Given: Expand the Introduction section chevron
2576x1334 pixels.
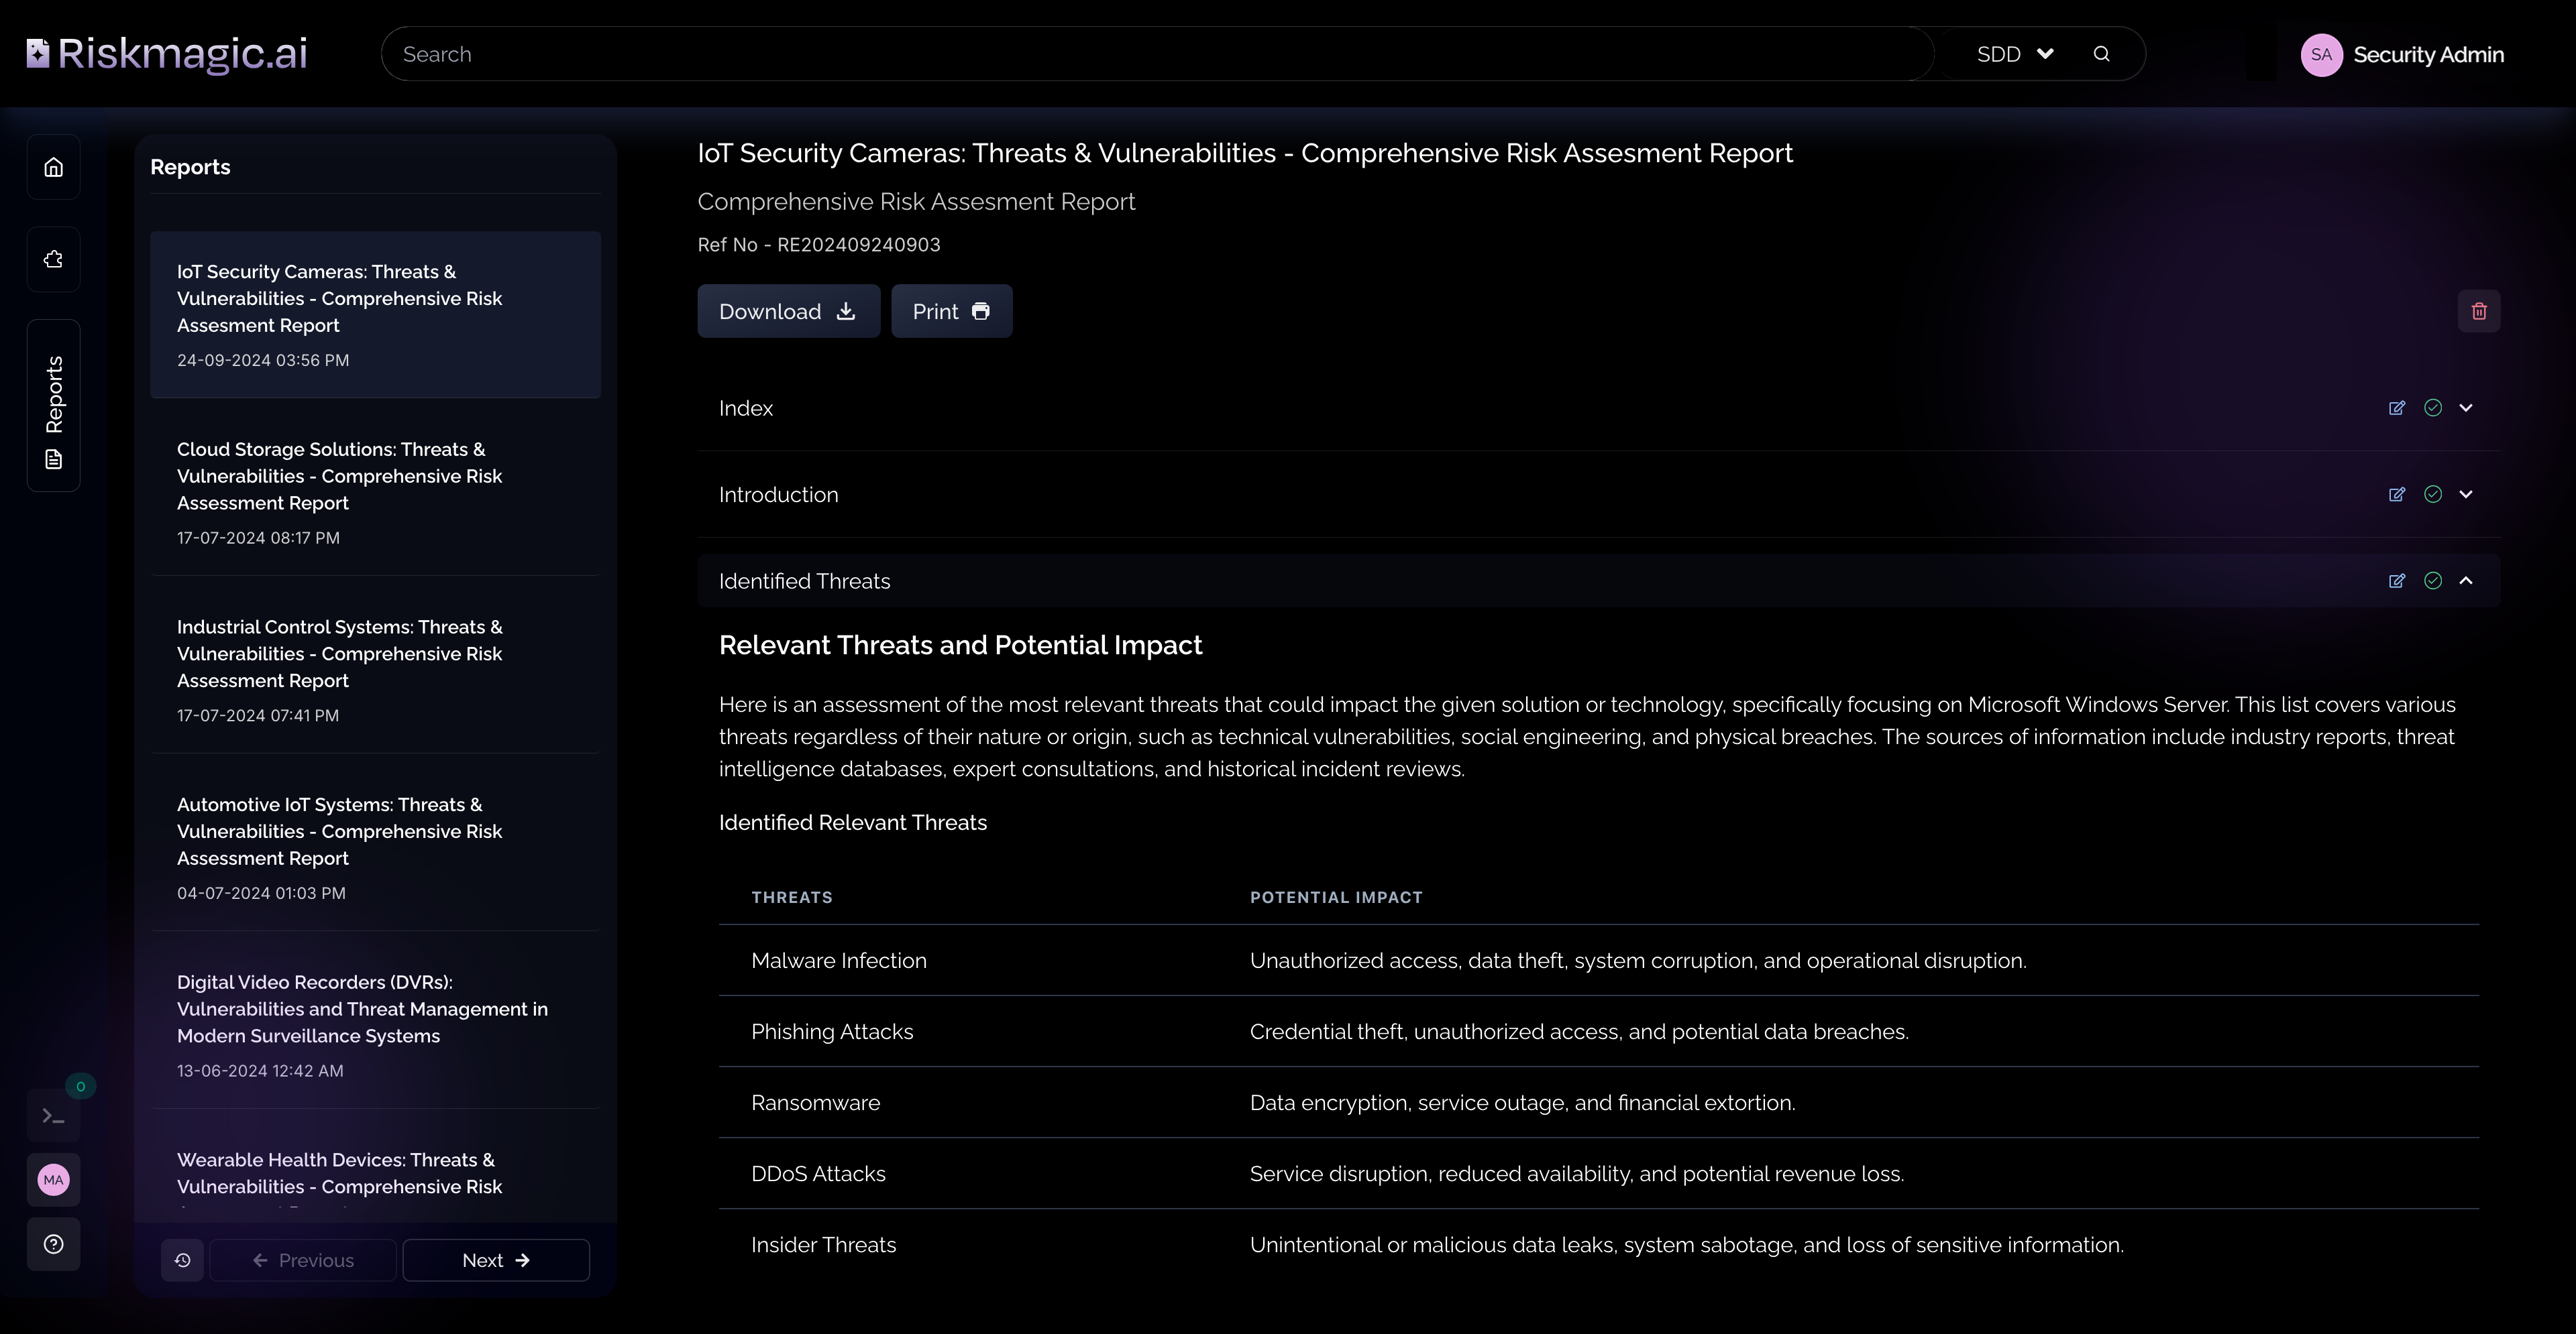Looking at the screenshot, I should click(x=2466, y=495).
